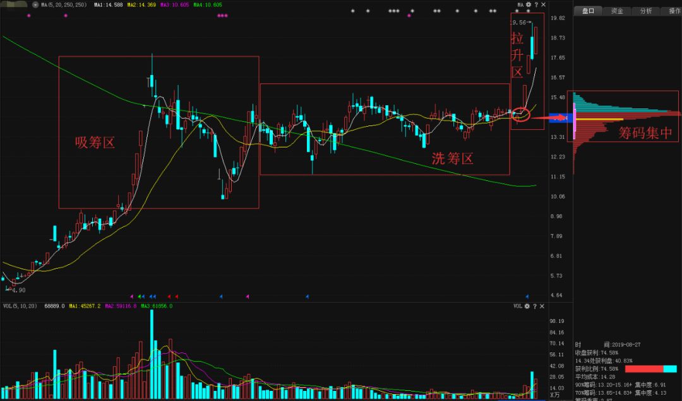Select the MA label beside the settings gear
The image size is (682, 401).
click(520, 5)
